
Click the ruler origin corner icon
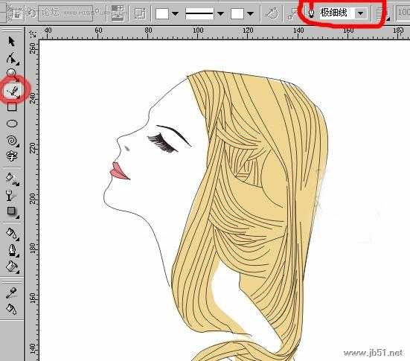[x=33, y=33]
